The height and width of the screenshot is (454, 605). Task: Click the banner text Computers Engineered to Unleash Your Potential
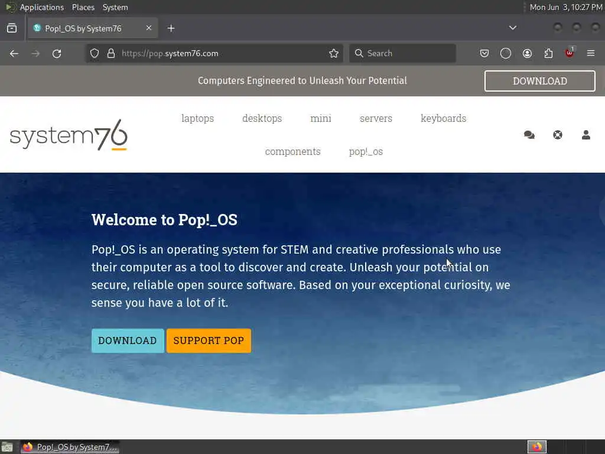[x=302, y=80]
